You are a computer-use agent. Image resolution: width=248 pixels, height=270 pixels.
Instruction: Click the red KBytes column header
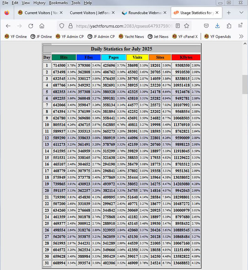[x=186, y=57]
